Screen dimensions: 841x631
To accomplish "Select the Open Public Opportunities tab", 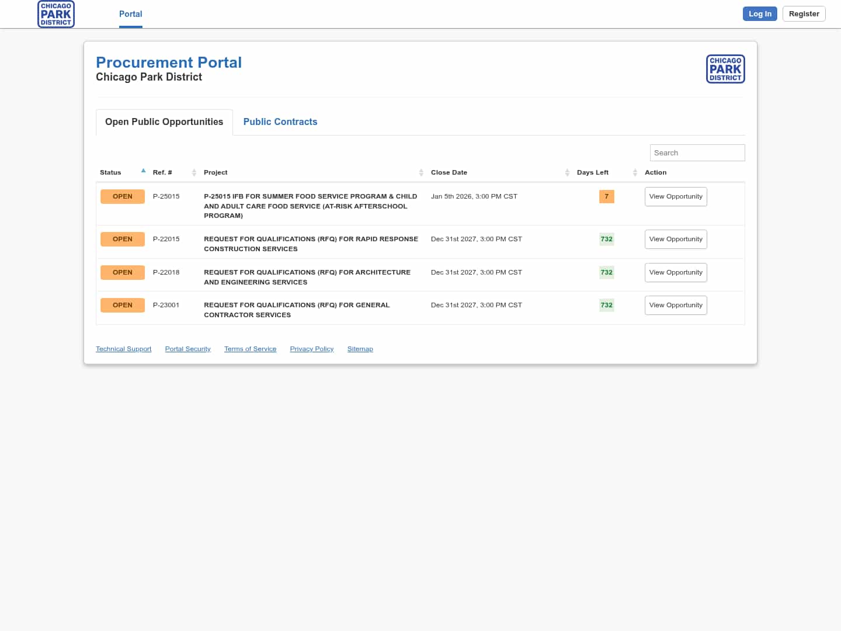I will pyautogui.click(x=164, y=122).
